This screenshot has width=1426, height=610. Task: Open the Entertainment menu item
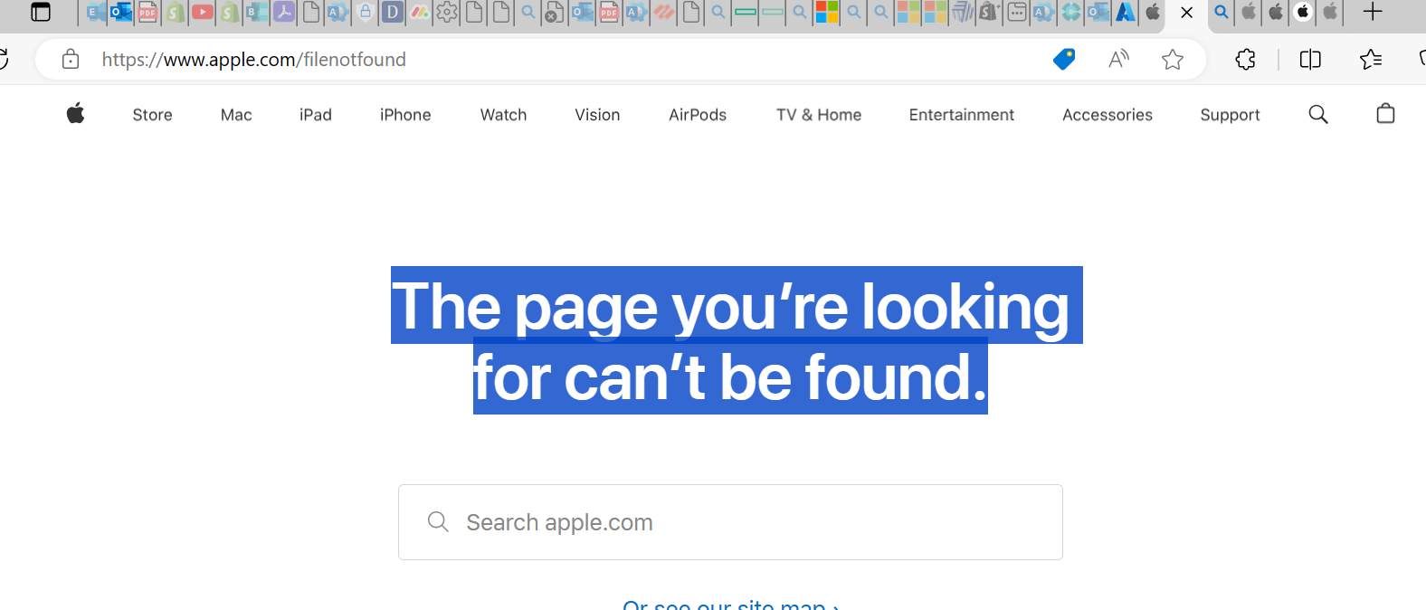[x=962, y=115]
